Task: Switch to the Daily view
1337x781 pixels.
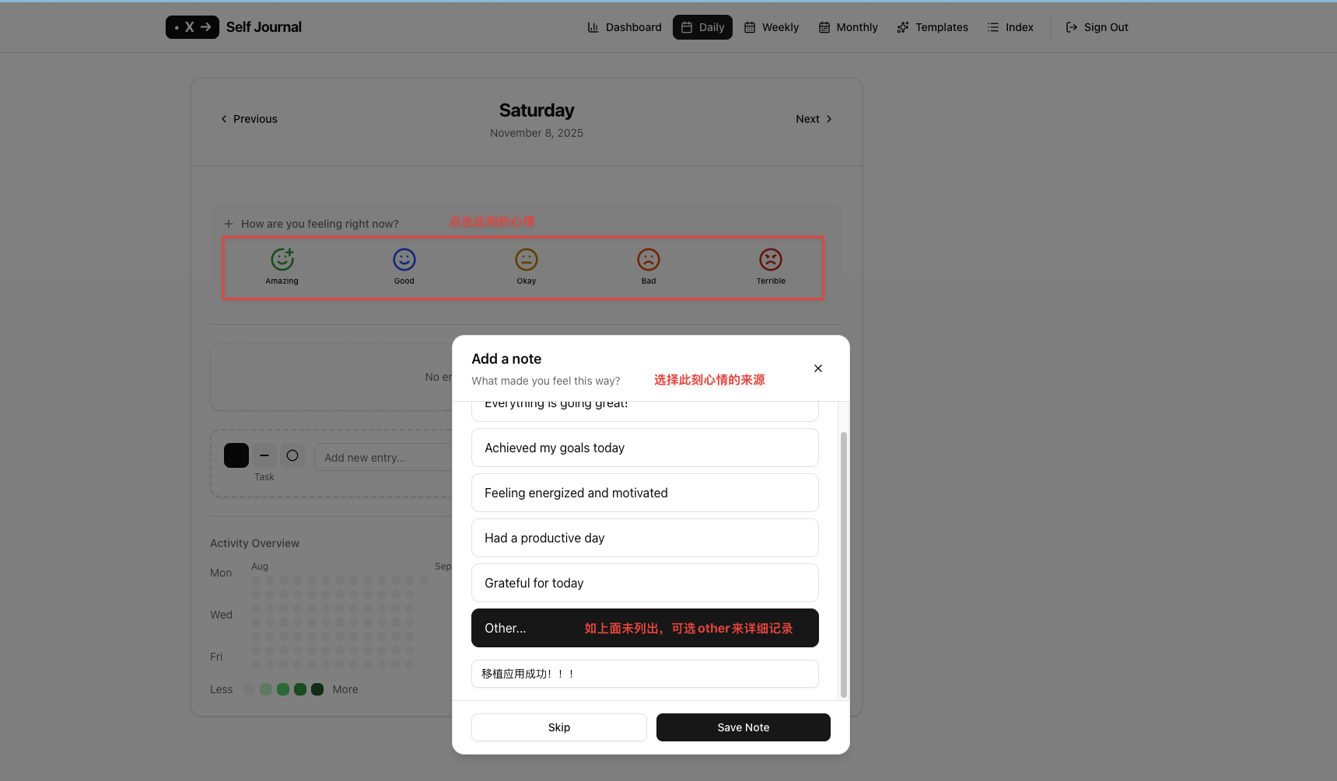Action: click(x=702, y=27)
